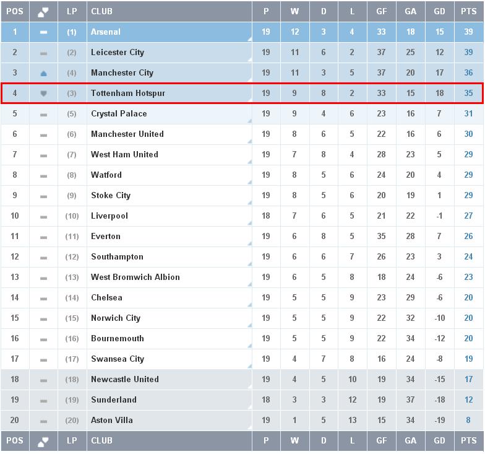Viewport: 485px width, 454px height.
Task: Open the Liverpool club link
Action: pos(109,216)
